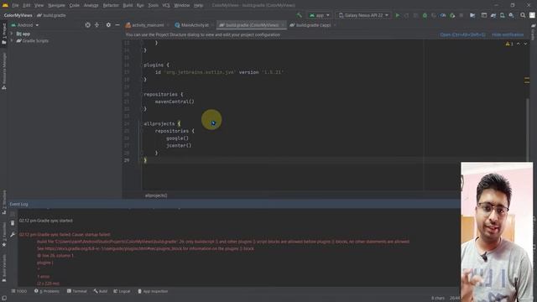
Task: Click on the mavenCentral() line in the editor
Action: pos(175,102)
